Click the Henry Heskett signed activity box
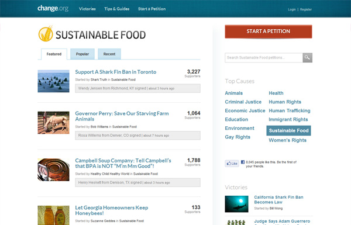 (137, 182)
